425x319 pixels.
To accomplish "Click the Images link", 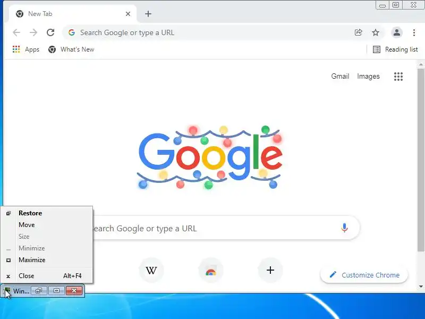I will tap(368, 76).
